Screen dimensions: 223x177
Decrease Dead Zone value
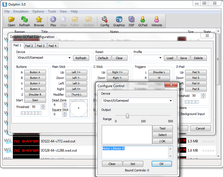coord(65,106)
